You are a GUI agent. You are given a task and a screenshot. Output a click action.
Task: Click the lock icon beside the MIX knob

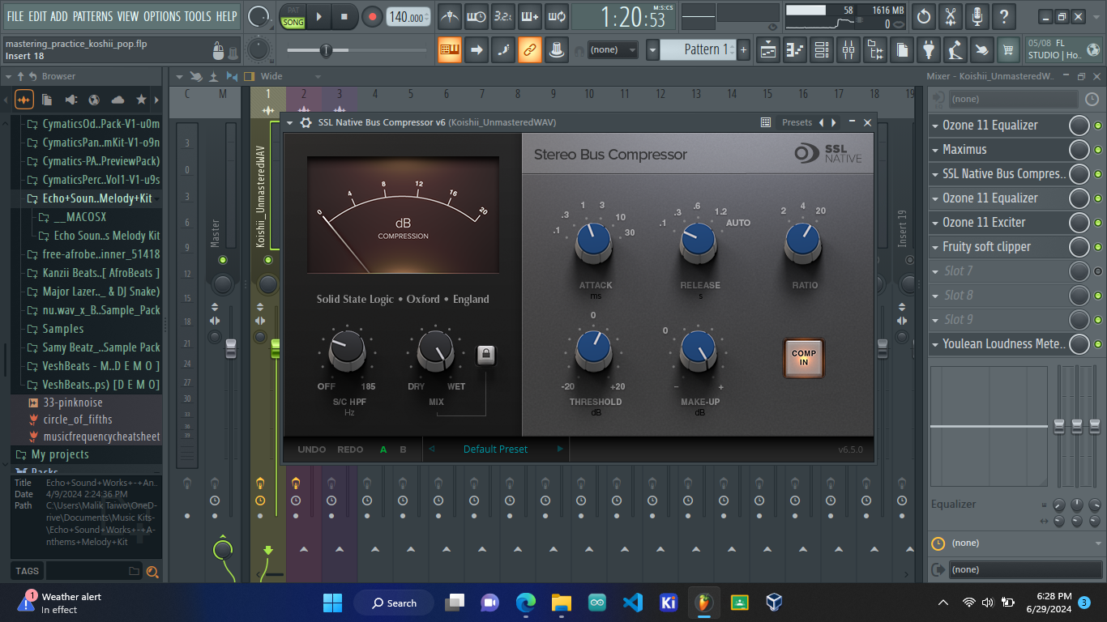click(485, 355)
